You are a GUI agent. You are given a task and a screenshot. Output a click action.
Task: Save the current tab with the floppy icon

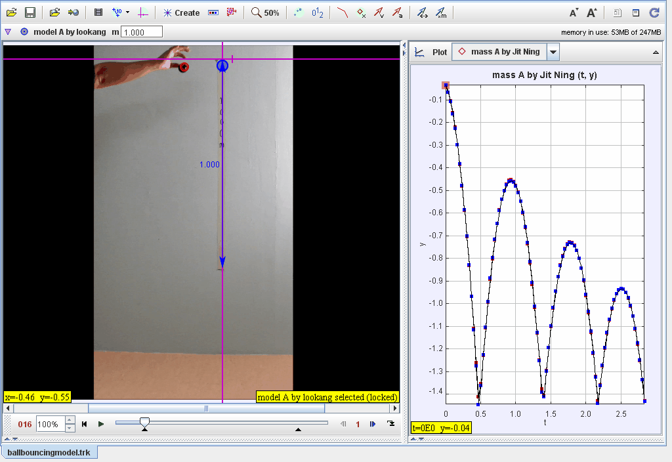click(30, 12)
